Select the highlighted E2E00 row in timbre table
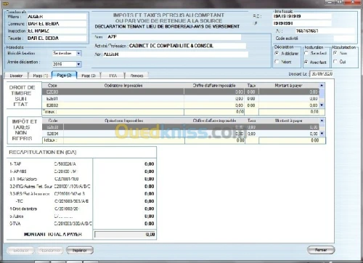 point(181,92)
